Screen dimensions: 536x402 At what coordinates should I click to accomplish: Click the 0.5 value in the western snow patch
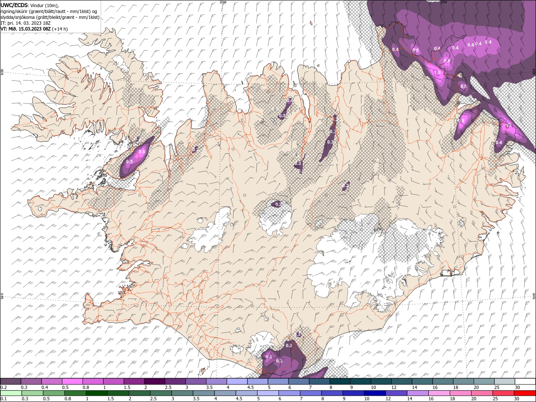point(129,162)
